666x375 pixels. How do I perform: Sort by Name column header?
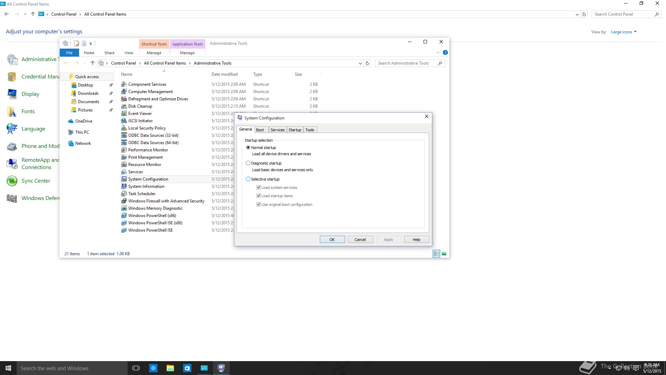click(164, 74)
